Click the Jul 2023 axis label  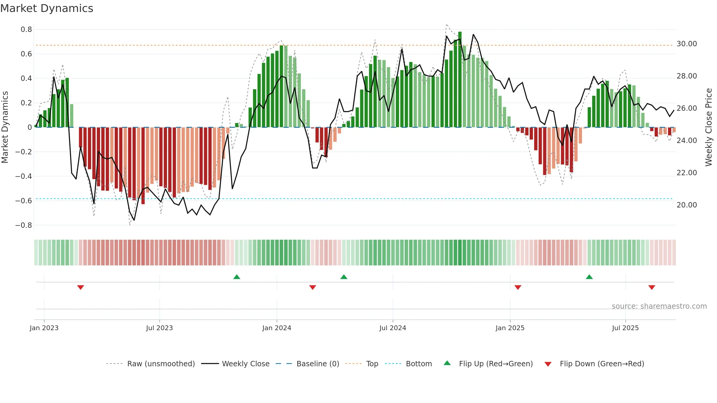[x=160, y=328]
